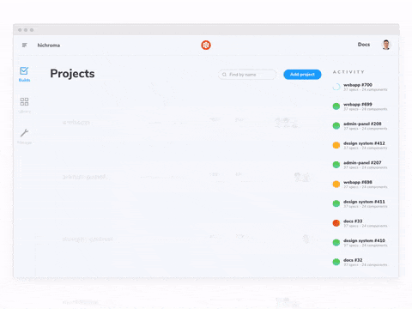Screen dimensions: 412x309
Task: Open the Builds checkbox icon in sidebar
Action: click(x=24, y=70)
